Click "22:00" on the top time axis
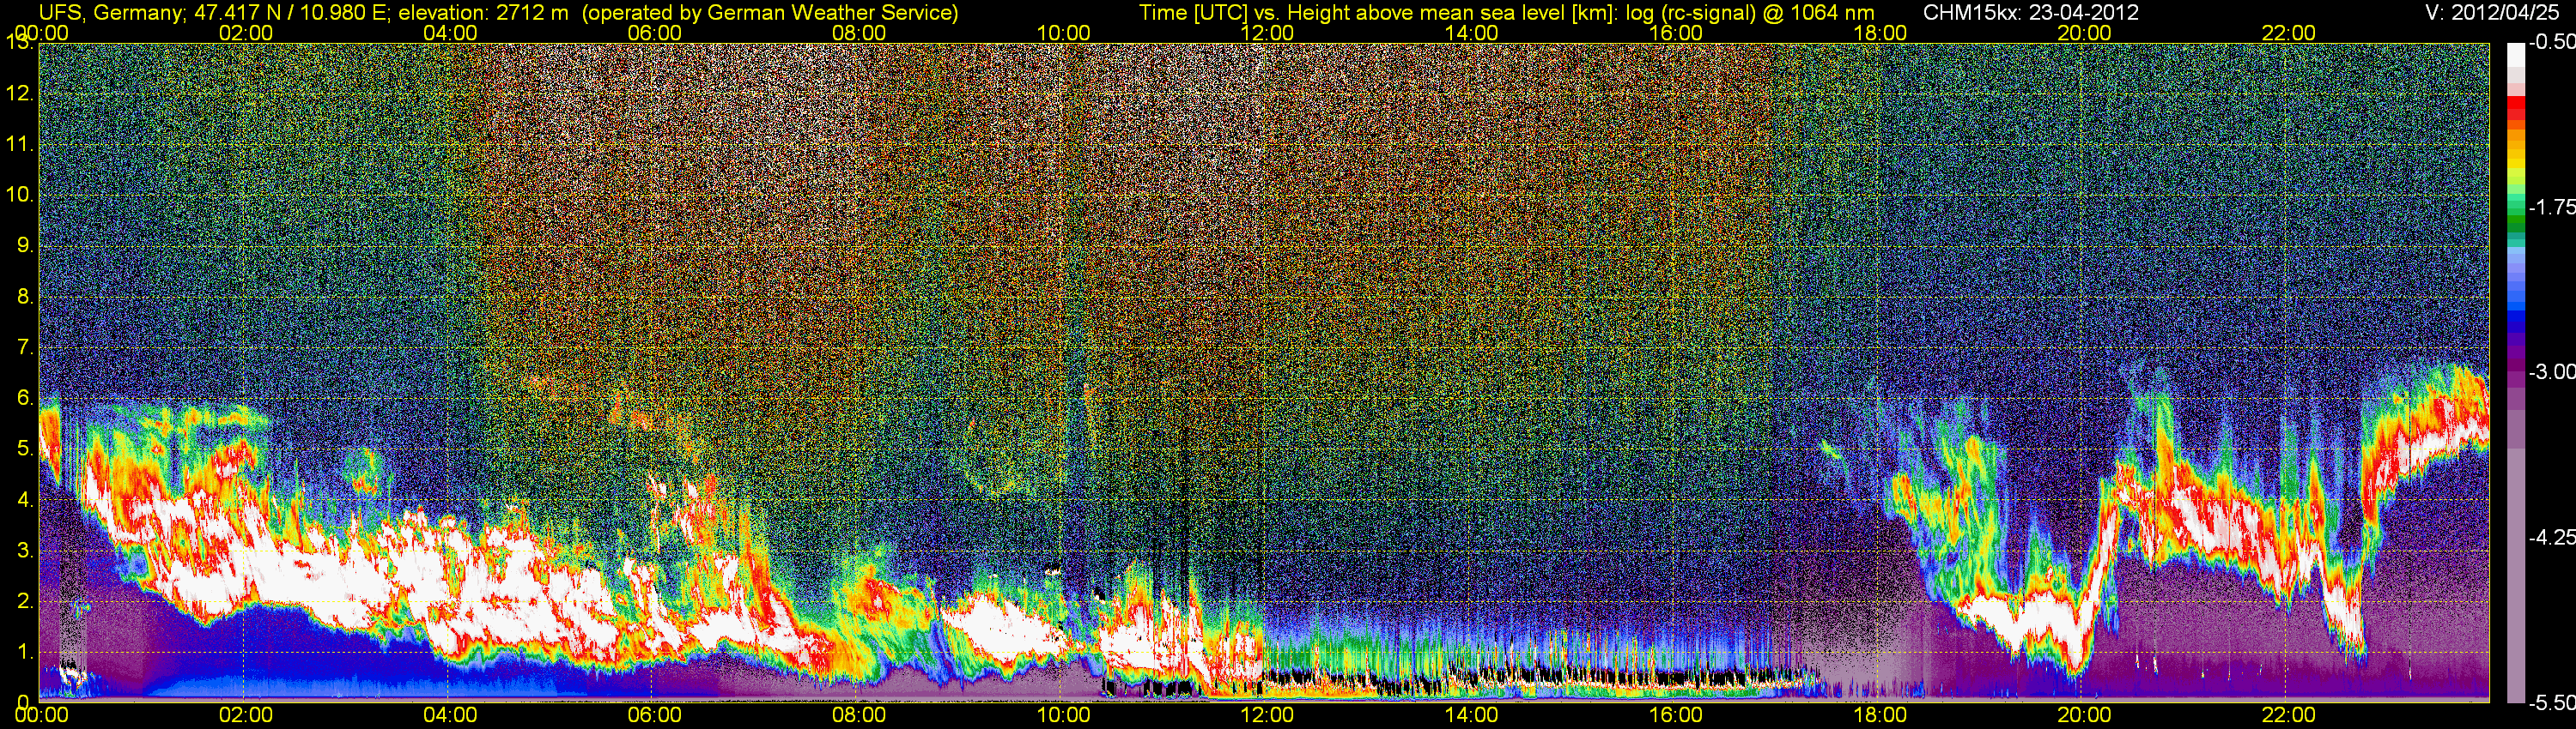 click(2289, 33)
